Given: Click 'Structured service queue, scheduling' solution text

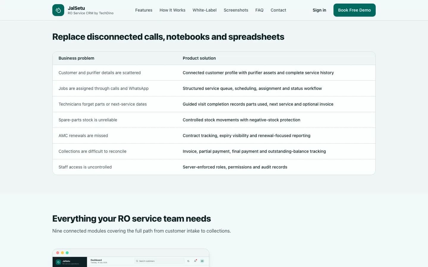Looking at the screenshot, I should (252, 88).
